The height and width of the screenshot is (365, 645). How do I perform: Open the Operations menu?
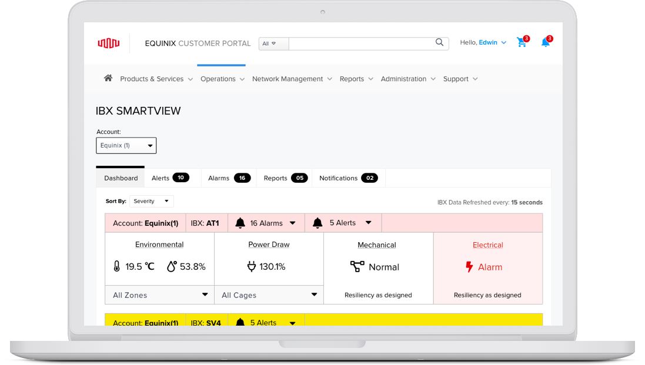(222, 79)
